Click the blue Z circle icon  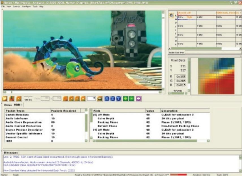point(113,99)
